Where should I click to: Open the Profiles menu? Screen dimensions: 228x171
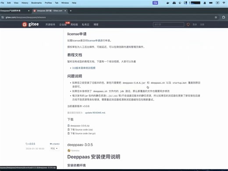click(x=48, y=3)
